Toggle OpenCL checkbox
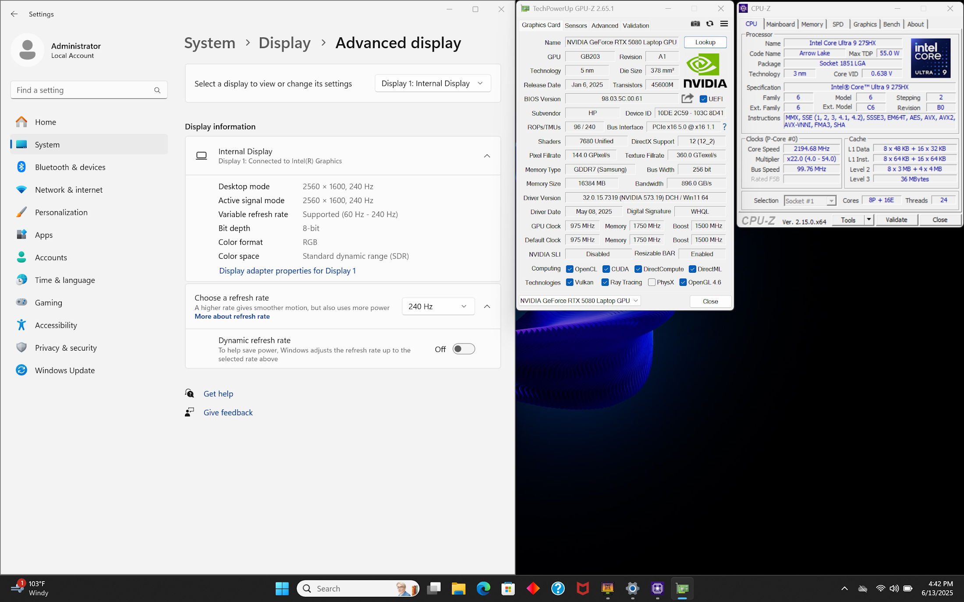The height and width of the screenshot is (602, 964). pyautogui.click(x=570, y=269)
